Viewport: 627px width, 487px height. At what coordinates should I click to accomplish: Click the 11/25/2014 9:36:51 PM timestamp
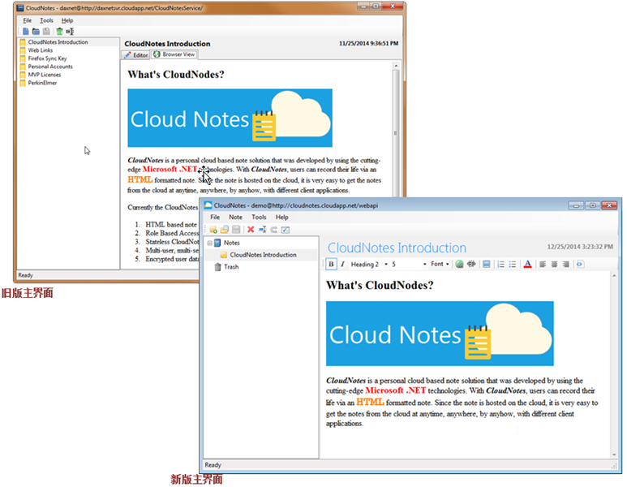pos(368,43)
